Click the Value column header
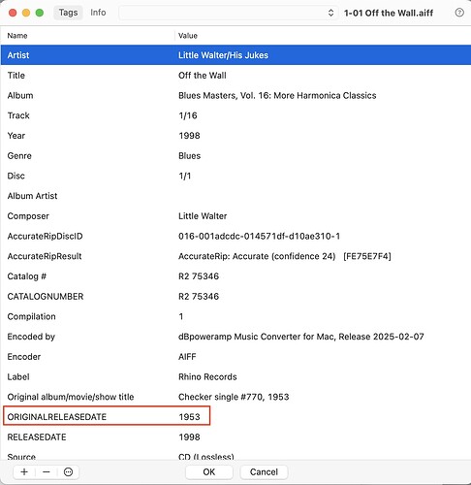The image size is (471, 485). tap(188, 36)
